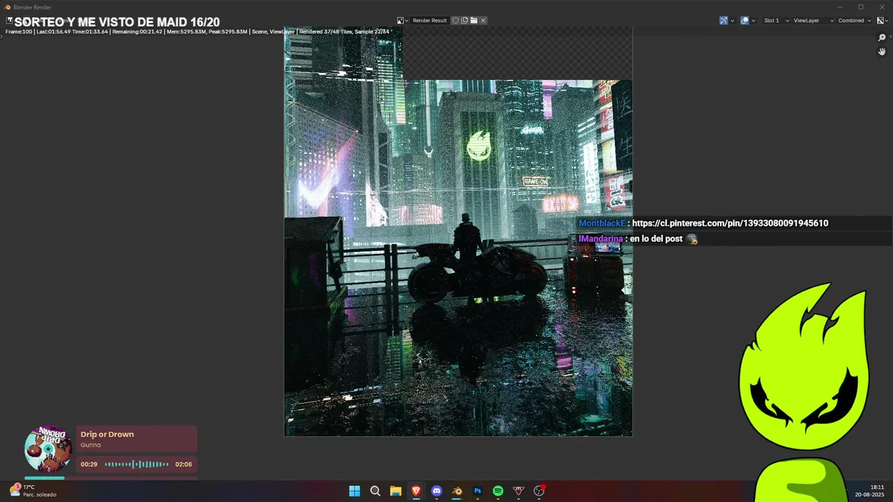Toggle the show gizmo icon
893x502 pixels.
coord(723,20)
